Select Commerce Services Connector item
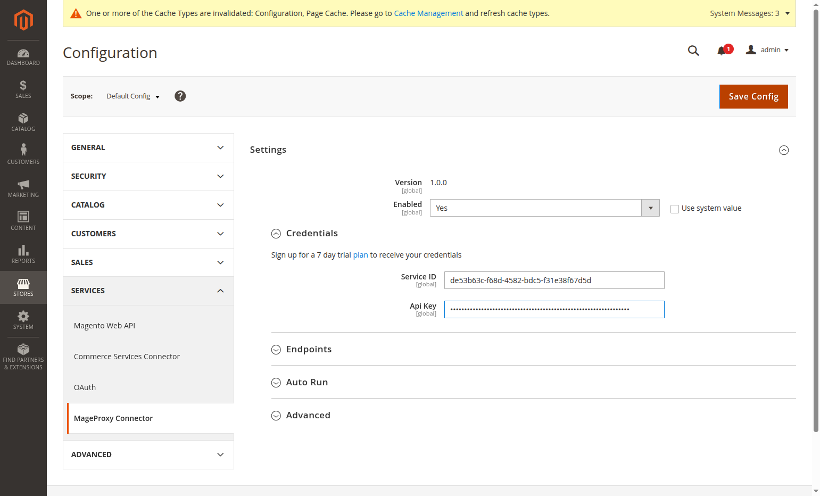Viewport: 820px width, 496px height. 127,357
